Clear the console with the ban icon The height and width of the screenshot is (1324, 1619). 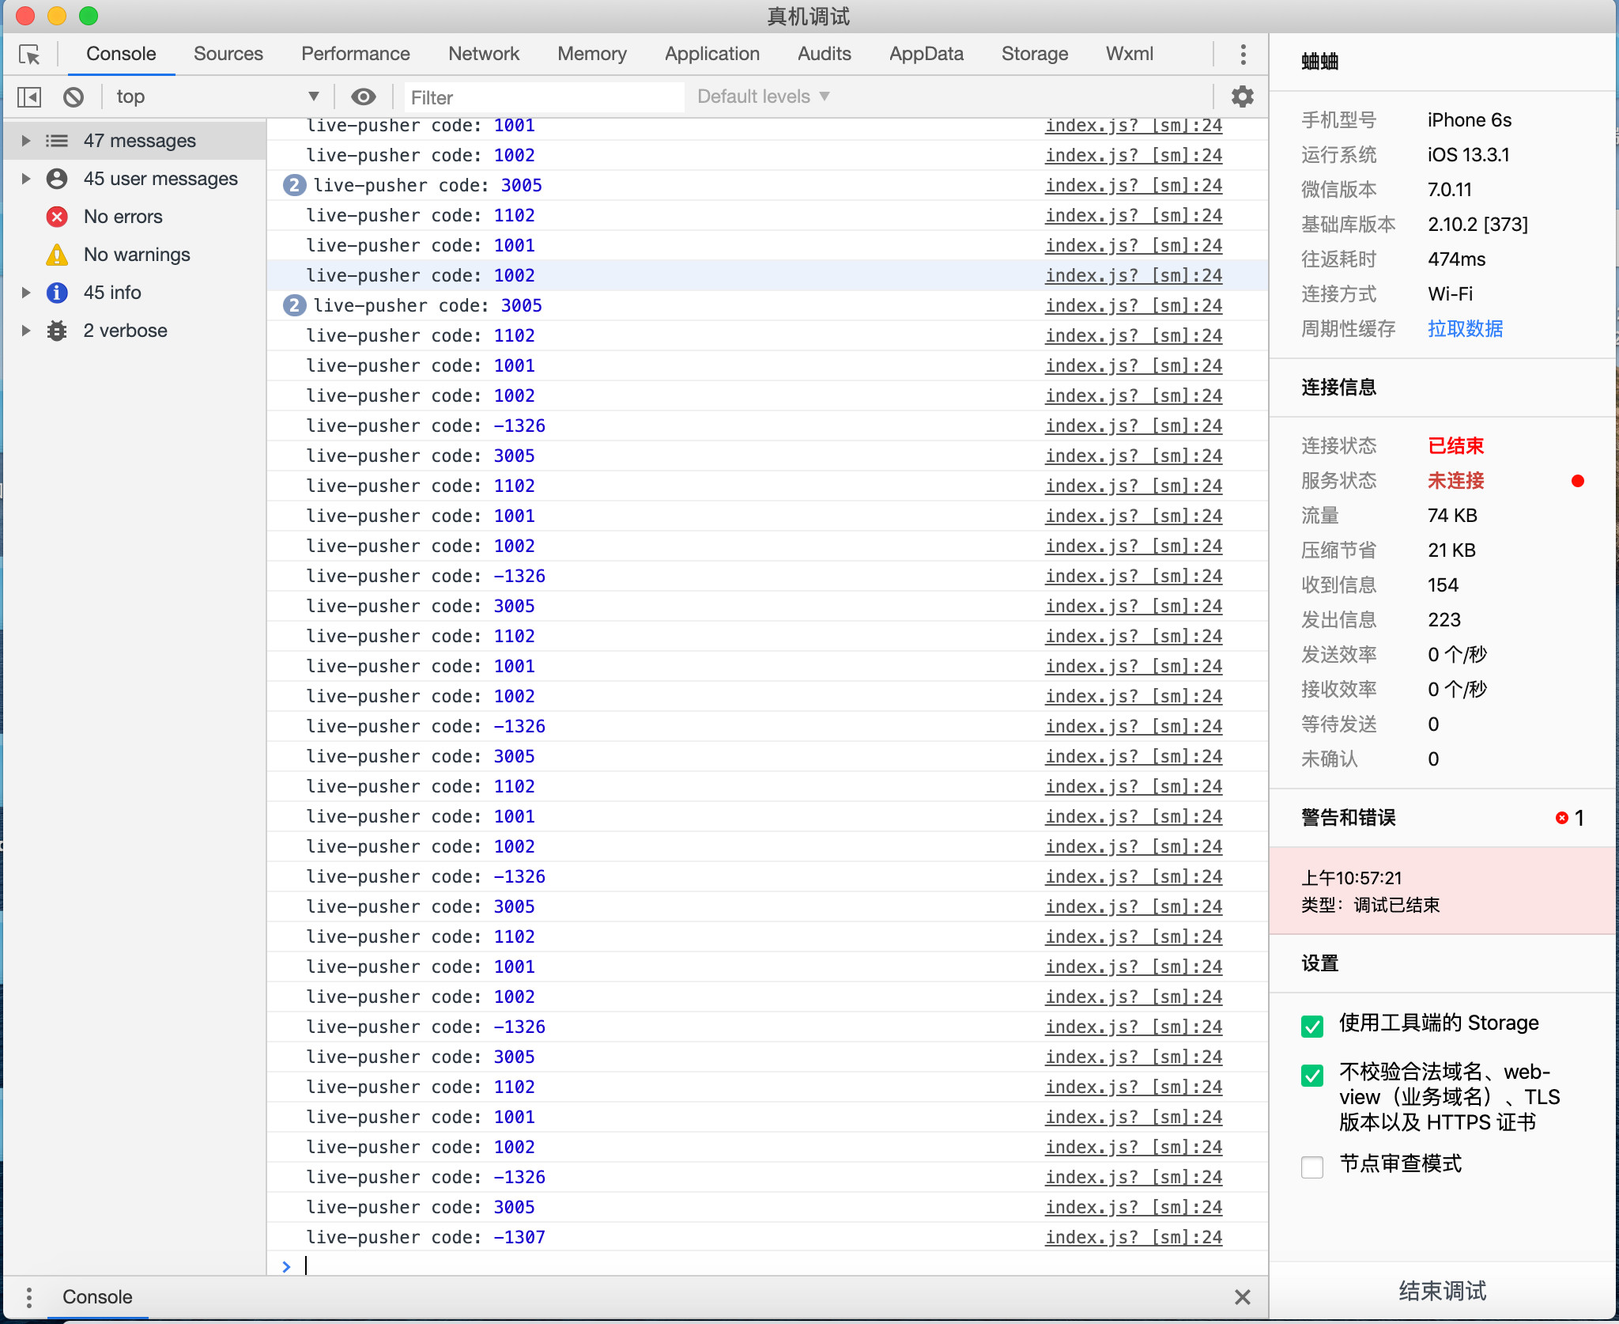coord(74,96)
